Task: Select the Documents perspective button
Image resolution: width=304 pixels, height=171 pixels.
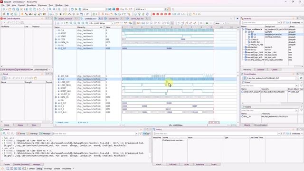Action: pos(66,169)
